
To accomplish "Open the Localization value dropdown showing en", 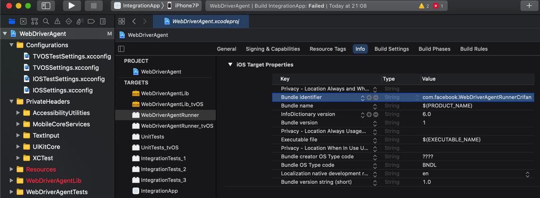I will click(527, 174).
